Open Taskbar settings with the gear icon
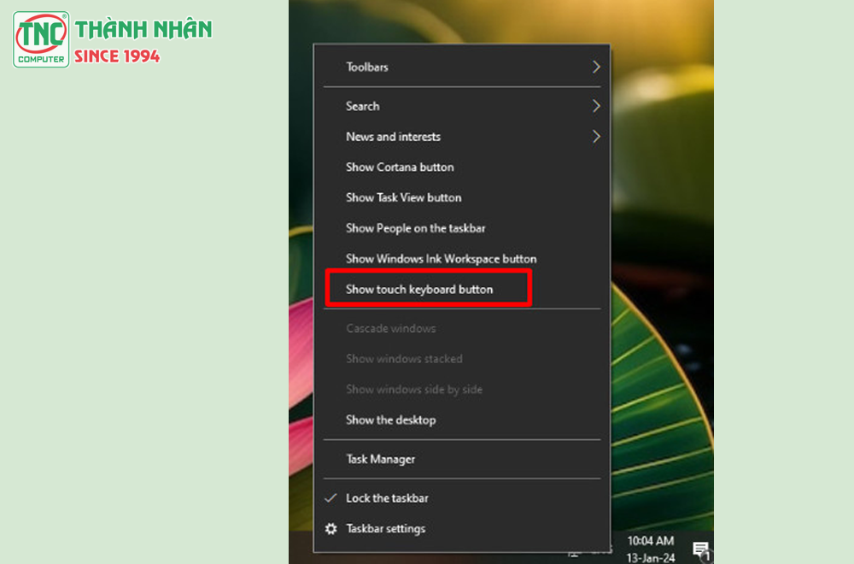854x564 pixels. click(x=462, y=529)
